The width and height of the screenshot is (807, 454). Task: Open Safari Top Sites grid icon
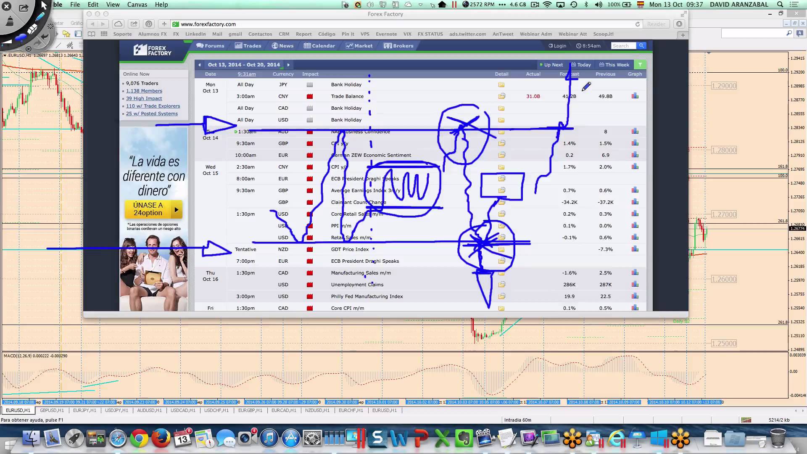(x=104, y=34)
